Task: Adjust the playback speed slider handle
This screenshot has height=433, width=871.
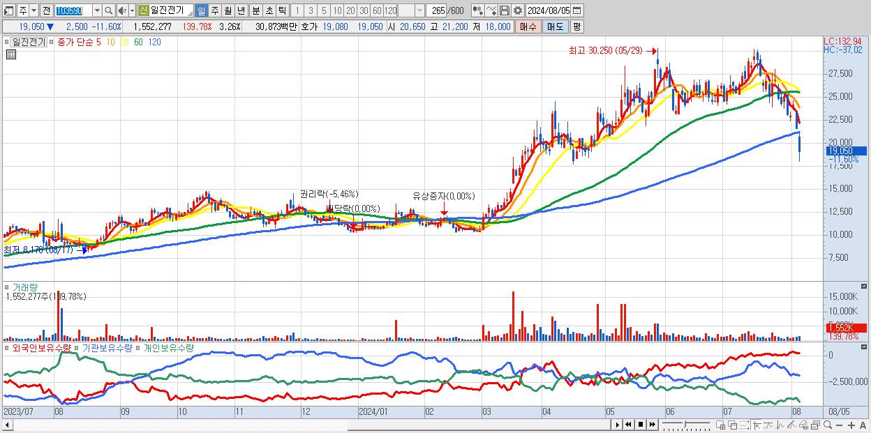Action: (x=685, y=424)
